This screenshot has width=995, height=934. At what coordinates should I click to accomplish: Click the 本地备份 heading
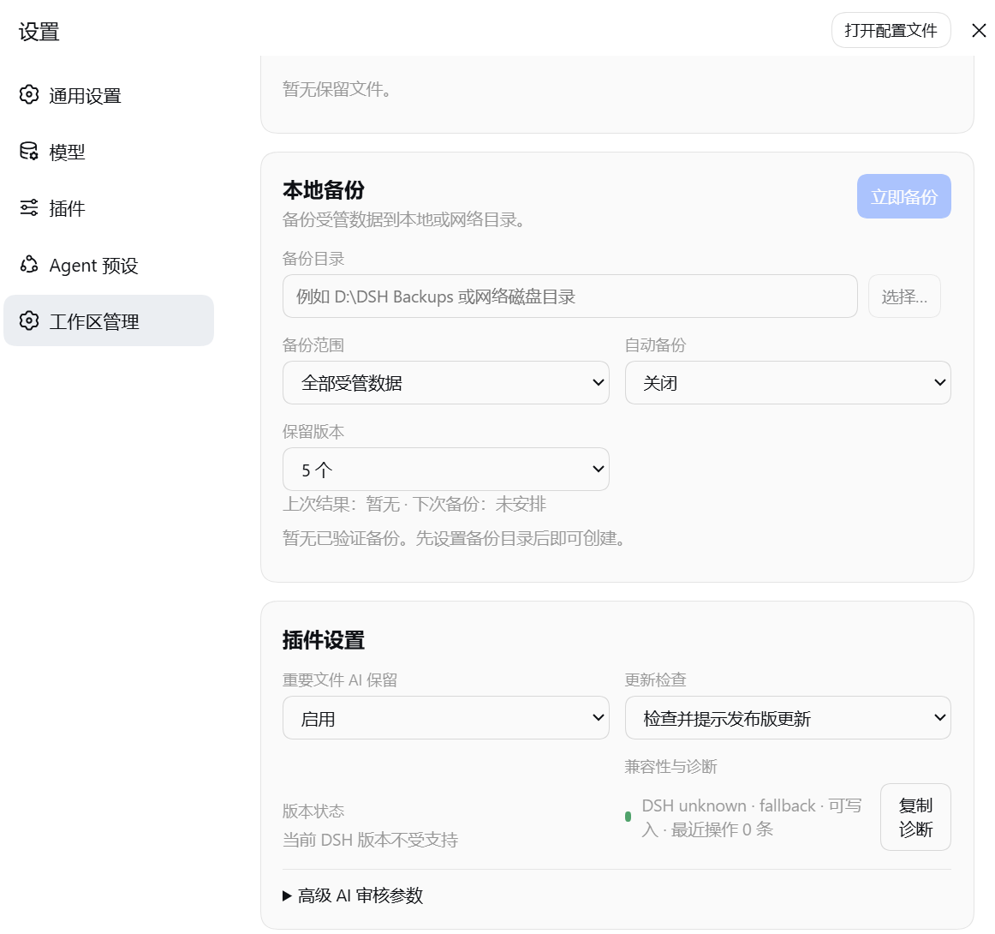[x=324, y=190]
